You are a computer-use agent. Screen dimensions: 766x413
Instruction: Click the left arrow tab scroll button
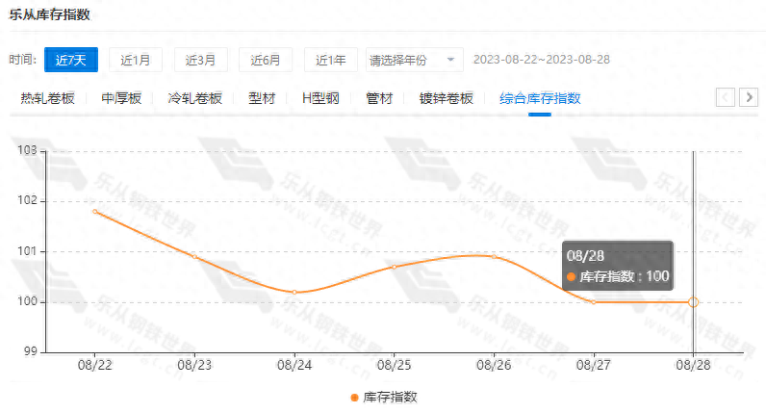point(725,97)
